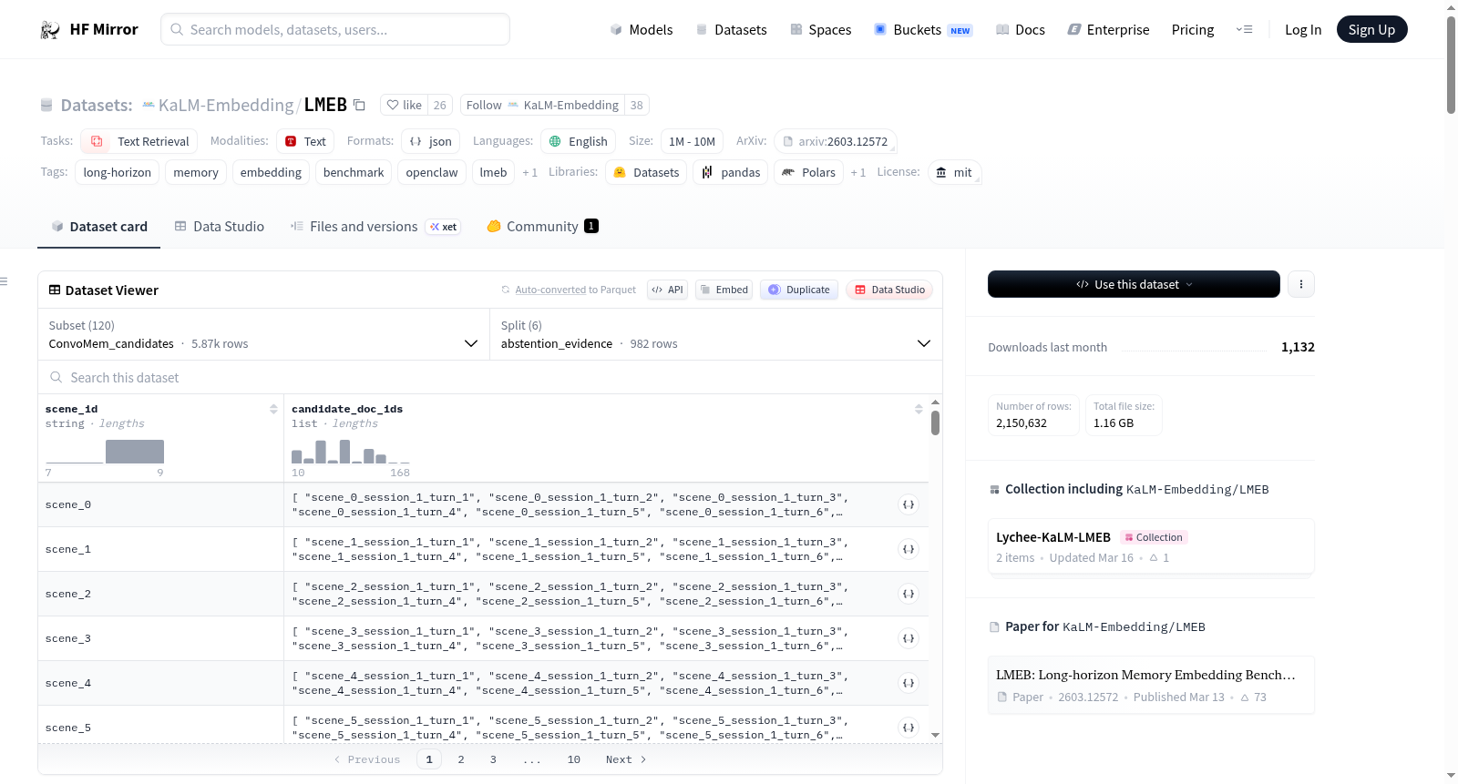This screenshot has height=784, width=1458.
Task: Open the mit license tag
Action: click(x=954, y=172)
